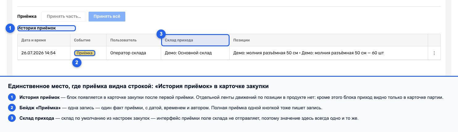
Task: Select the 'Позиции' column header
Action: [x=329, y=40]
